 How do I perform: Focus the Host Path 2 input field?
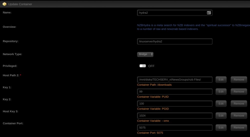[174, 80]
